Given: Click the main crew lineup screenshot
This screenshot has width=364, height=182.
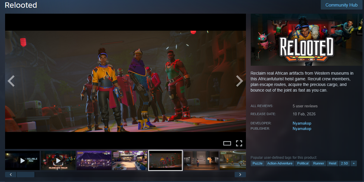Looking at the screenshot, I should [126, 81].
